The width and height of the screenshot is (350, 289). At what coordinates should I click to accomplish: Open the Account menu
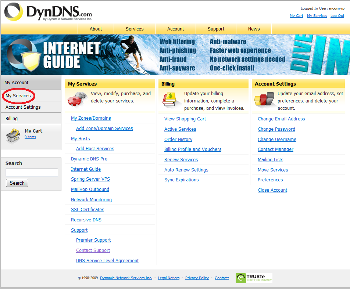pos(175,29)
